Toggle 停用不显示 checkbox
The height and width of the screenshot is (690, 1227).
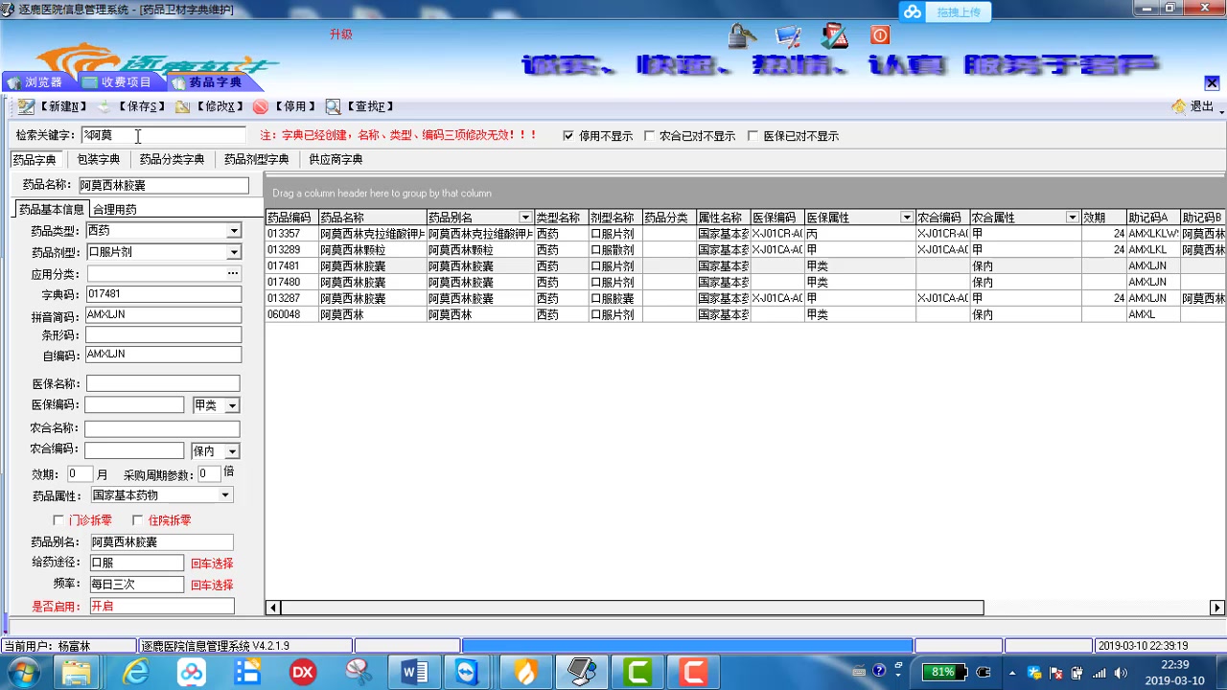click(568, 136)
